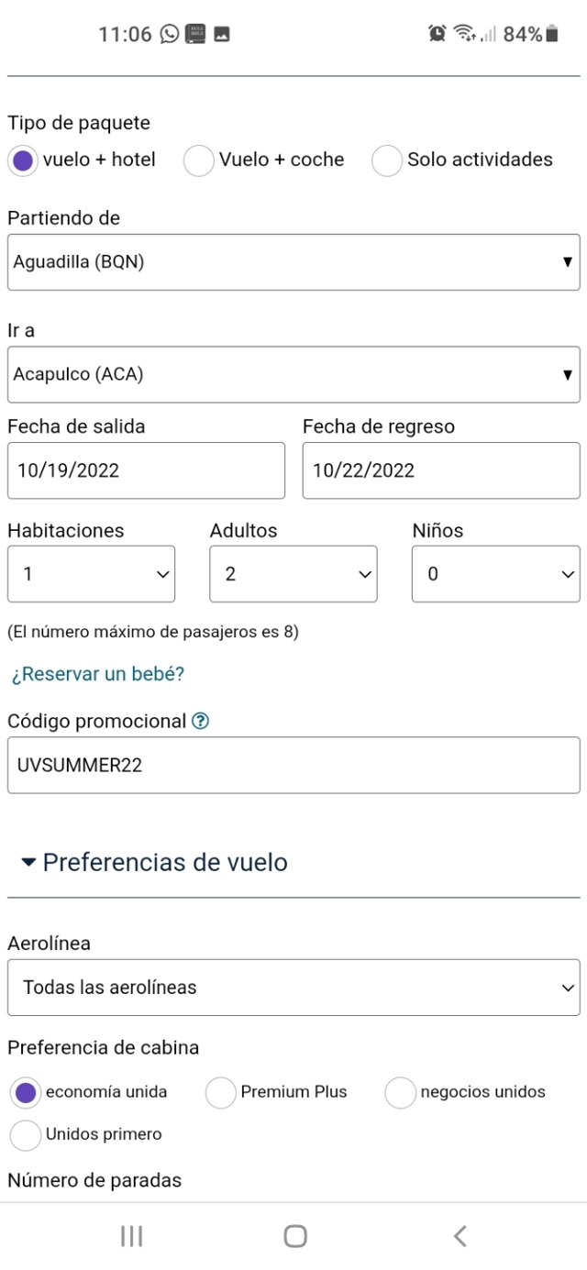
Task: Tap the Android back navigation icon
Action: [460, 1236]
